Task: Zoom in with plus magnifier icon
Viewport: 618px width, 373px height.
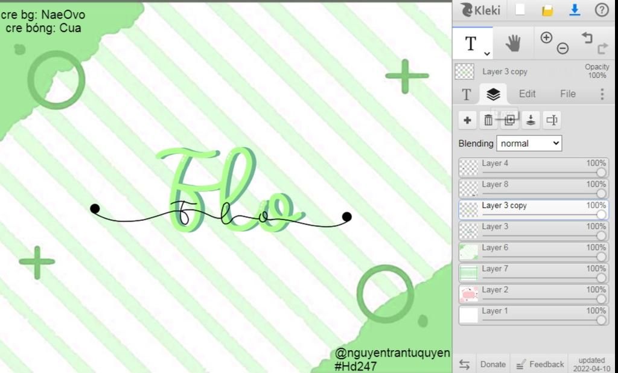Action: point(546,38)
